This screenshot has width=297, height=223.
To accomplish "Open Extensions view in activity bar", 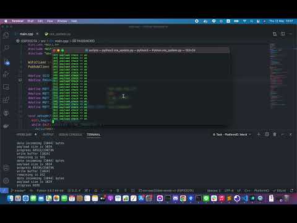I will click(x=6, y=100).
